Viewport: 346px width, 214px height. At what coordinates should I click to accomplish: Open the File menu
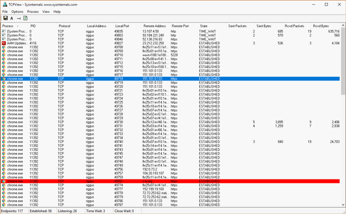pos(5,12)
